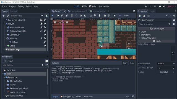Create a new resource in Inspector
The width and height of the screenshot is (177, 99).
tap(140, 16)
